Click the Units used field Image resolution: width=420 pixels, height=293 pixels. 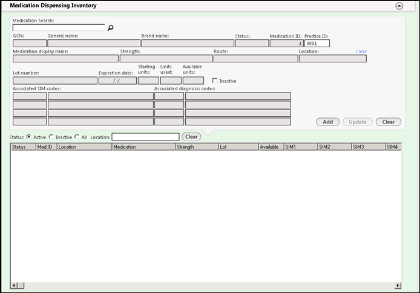click(x=171, y=81)
